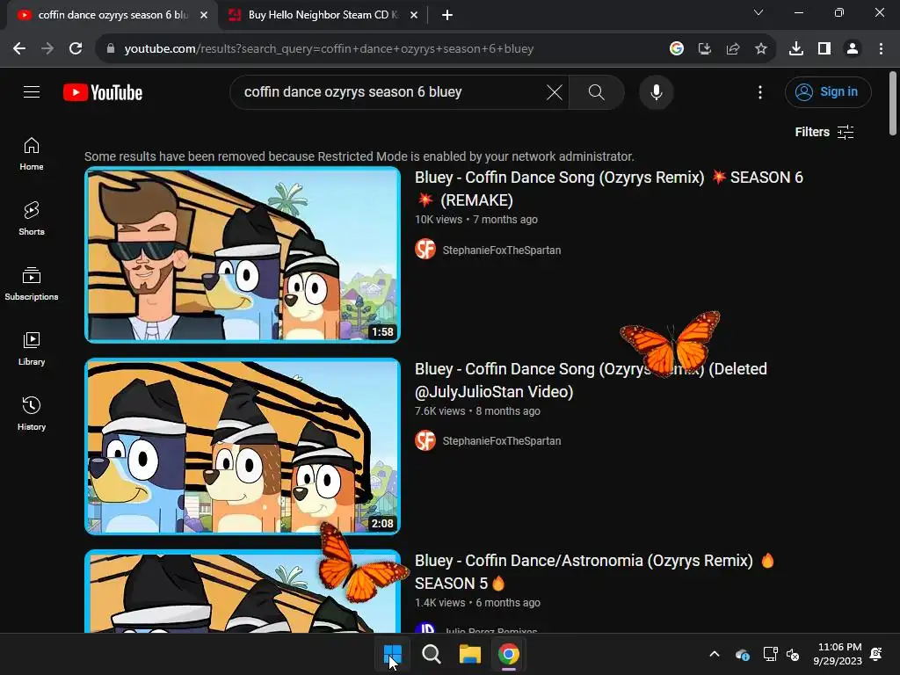Reload the page with the refresh icon
The width and height of the screenshot is (900, 675).
[76, 49]
